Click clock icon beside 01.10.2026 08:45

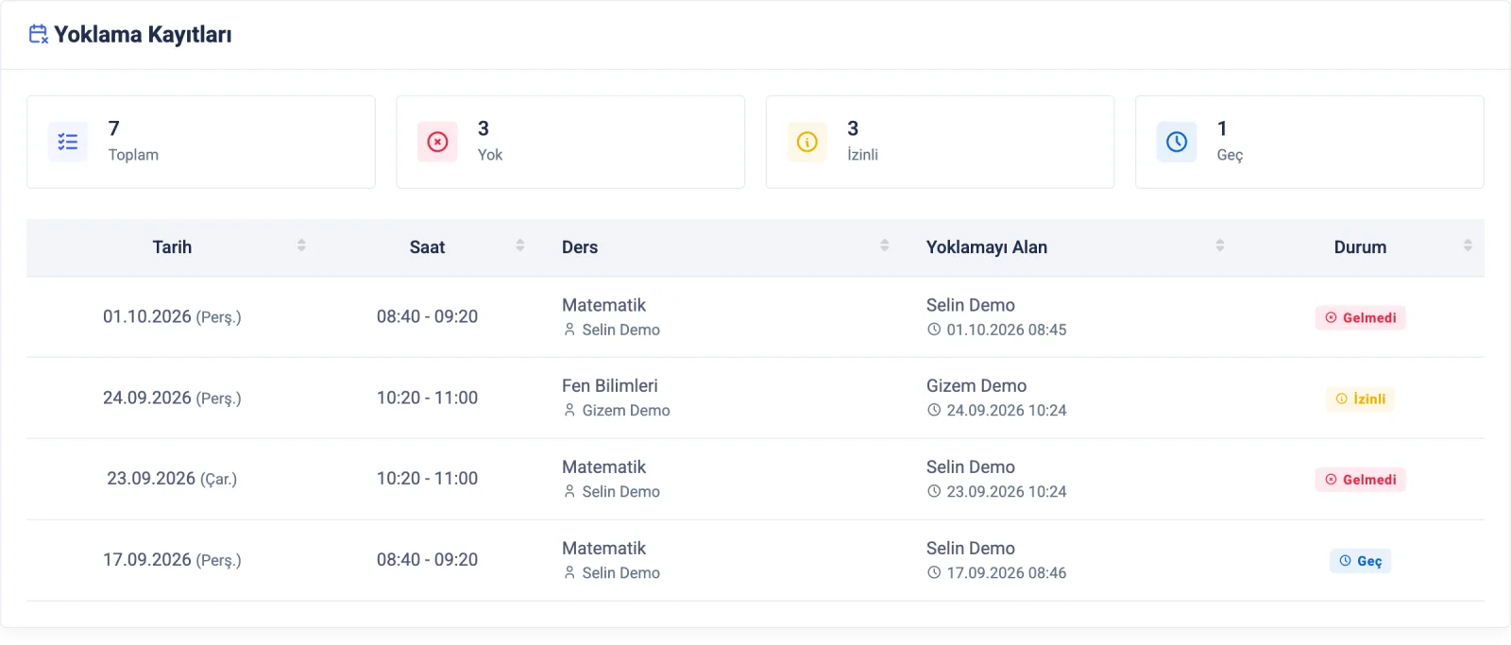tap(934, 330)
